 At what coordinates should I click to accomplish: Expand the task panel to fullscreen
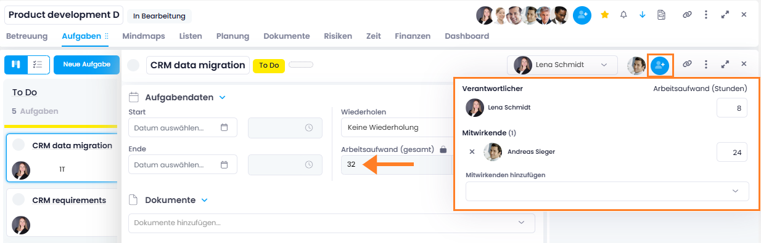coord(725,64)
